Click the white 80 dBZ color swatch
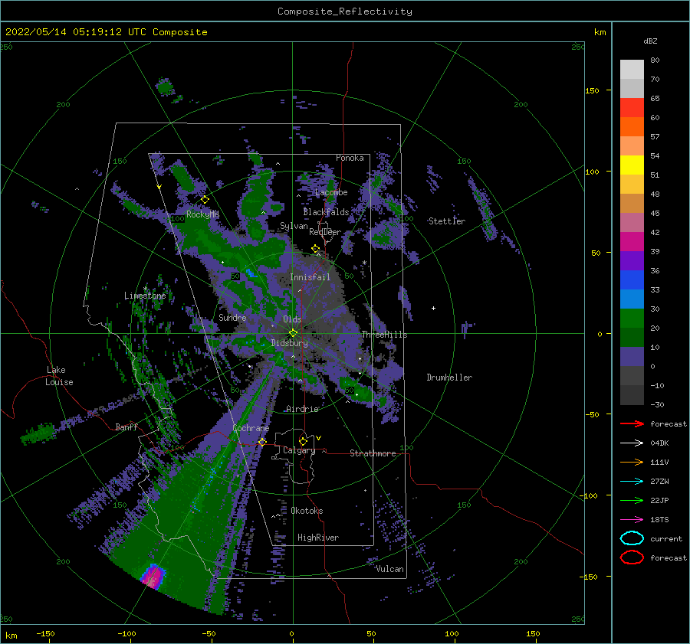Screen dimensions: 690x644 [632, 69]
